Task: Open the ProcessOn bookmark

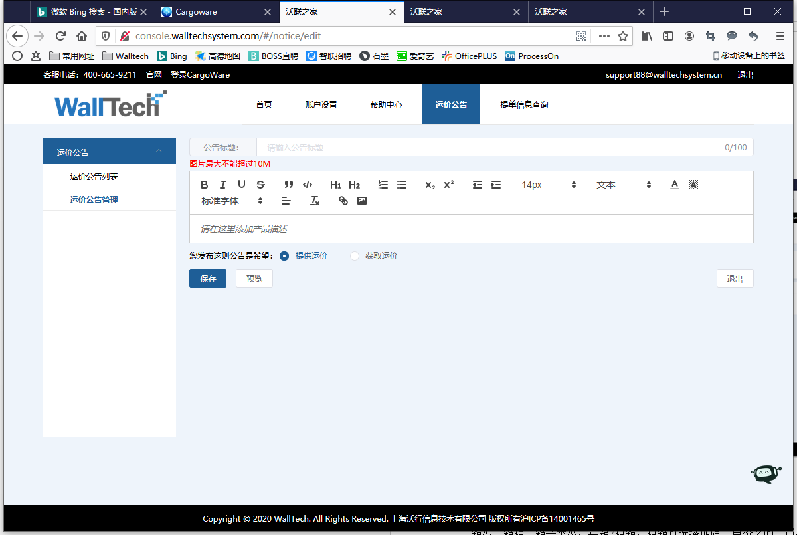Action: click(531, 56)
